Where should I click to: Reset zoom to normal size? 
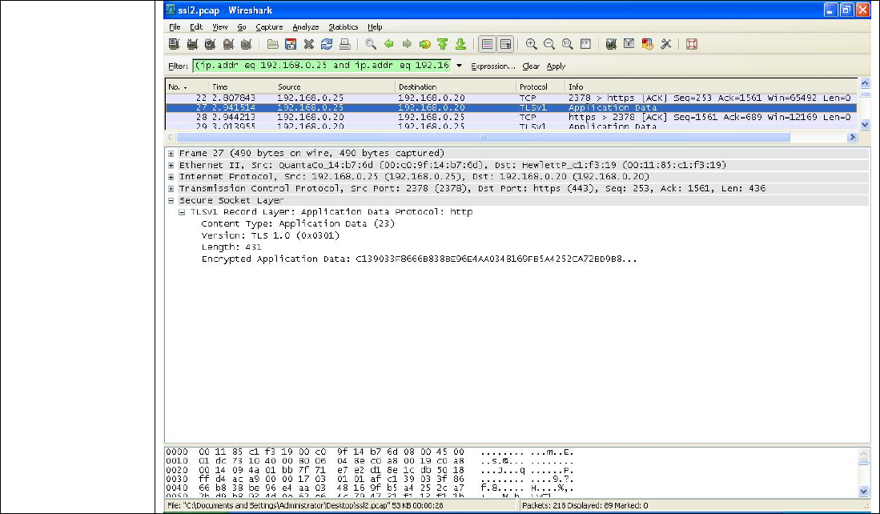point(568,44)
